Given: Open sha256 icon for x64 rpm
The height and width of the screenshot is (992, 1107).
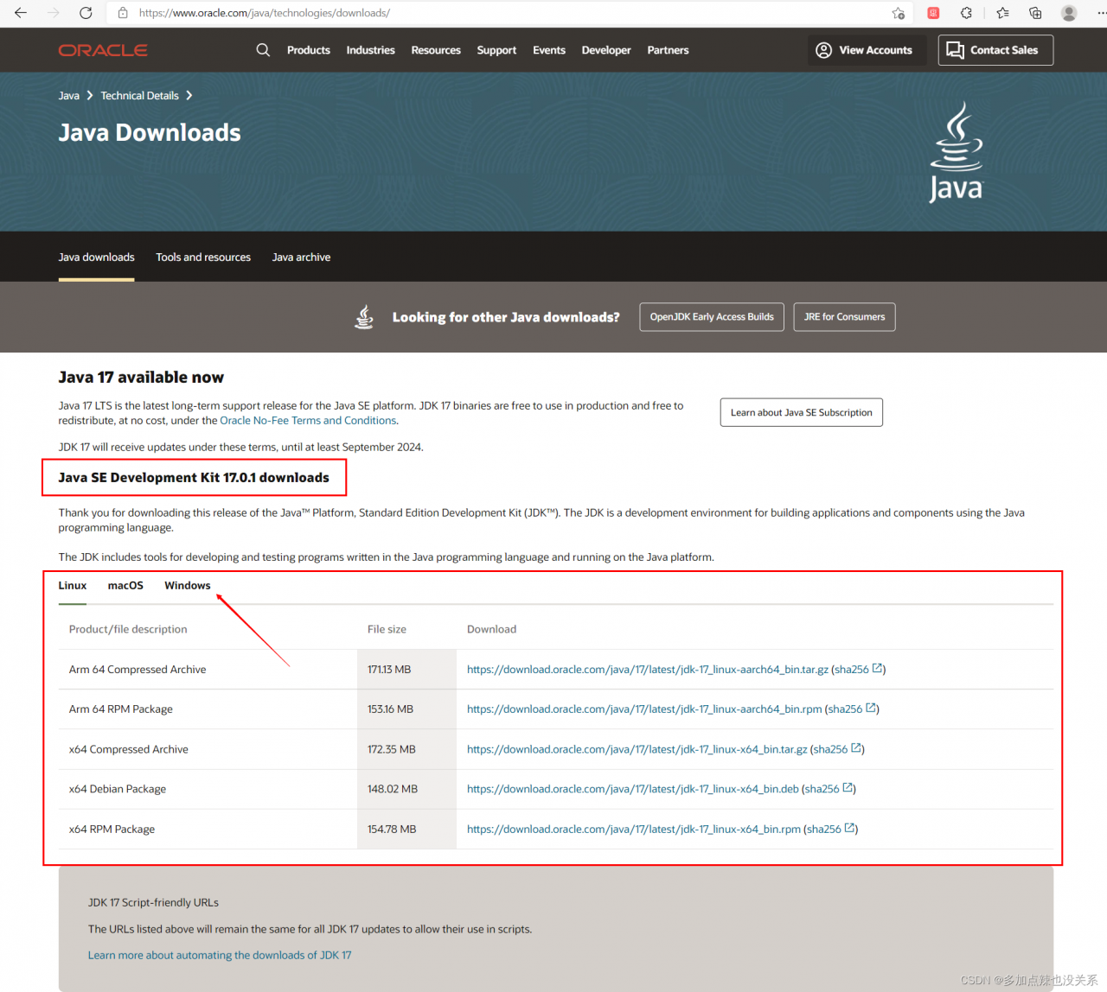Looking at the screenshot, I should [849, 827].
